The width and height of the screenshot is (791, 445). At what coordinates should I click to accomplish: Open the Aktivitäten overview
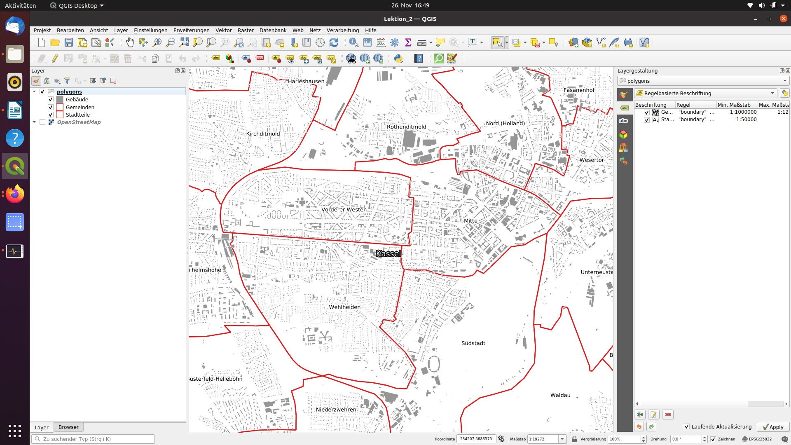(x=20, y=5)
